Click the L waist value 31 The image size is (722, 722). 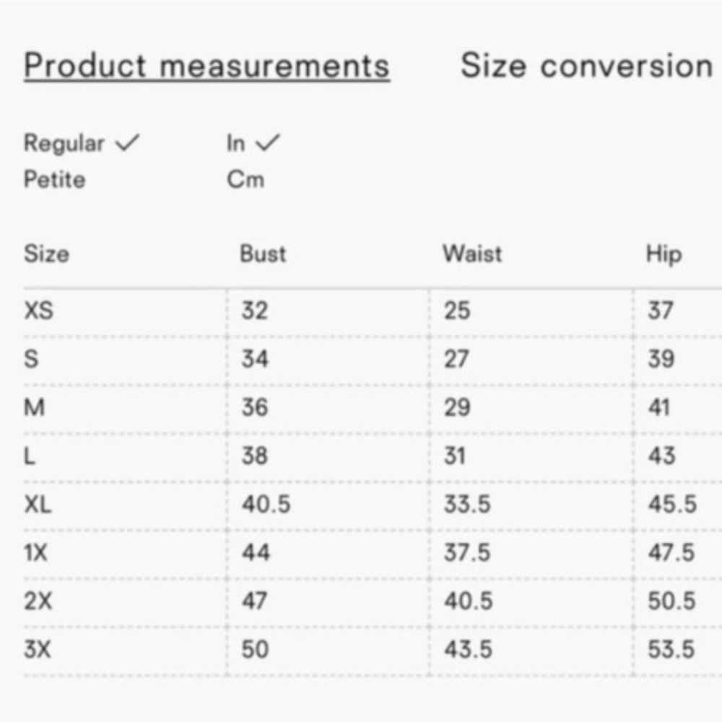[x=454, y=456]
